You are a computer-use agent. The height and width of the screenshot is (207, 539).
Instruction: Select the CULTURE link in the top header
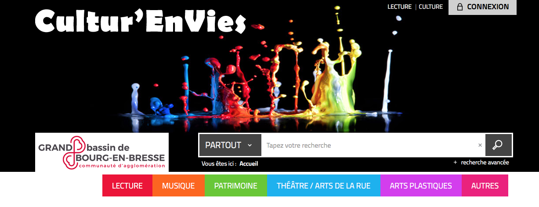coord(430,7)
